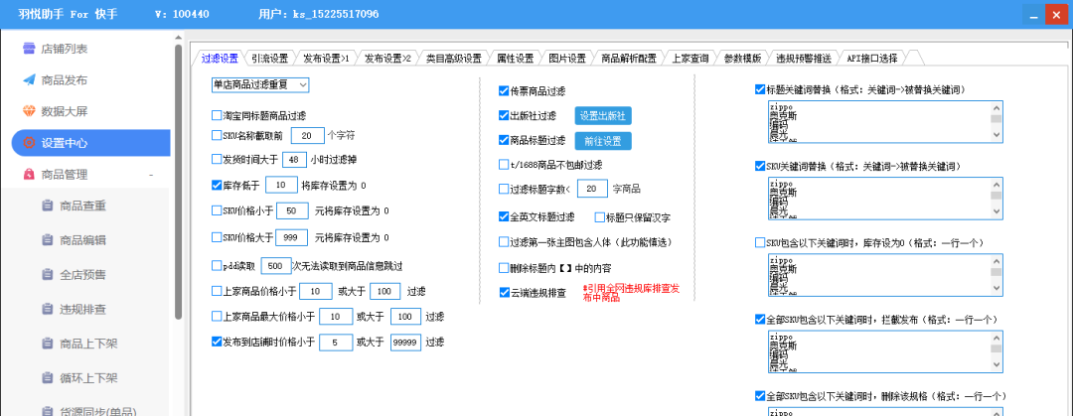Click down arrow in 标题关键词替换 list
This screenshot has height=416, width=1073.
996,135
